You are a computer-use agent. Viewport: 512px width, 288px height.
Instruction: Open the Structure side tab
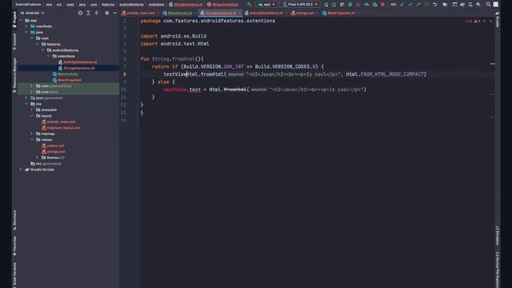14,220
